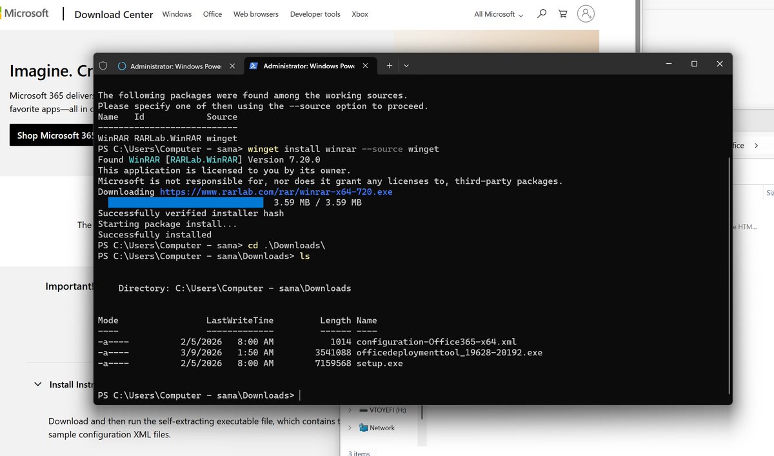Click the Network icon in File Explorer

(x=364, y=428)
